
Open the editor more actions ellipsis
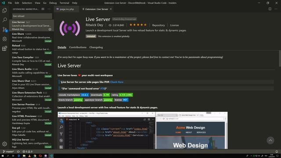coord(276,9)
